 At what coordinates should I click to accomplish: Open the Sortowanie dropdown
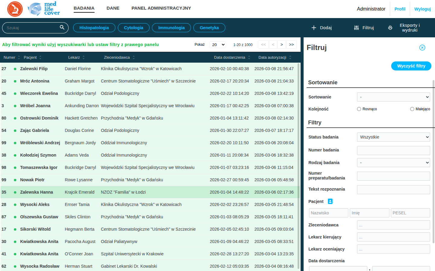click(x=393, y=97)
